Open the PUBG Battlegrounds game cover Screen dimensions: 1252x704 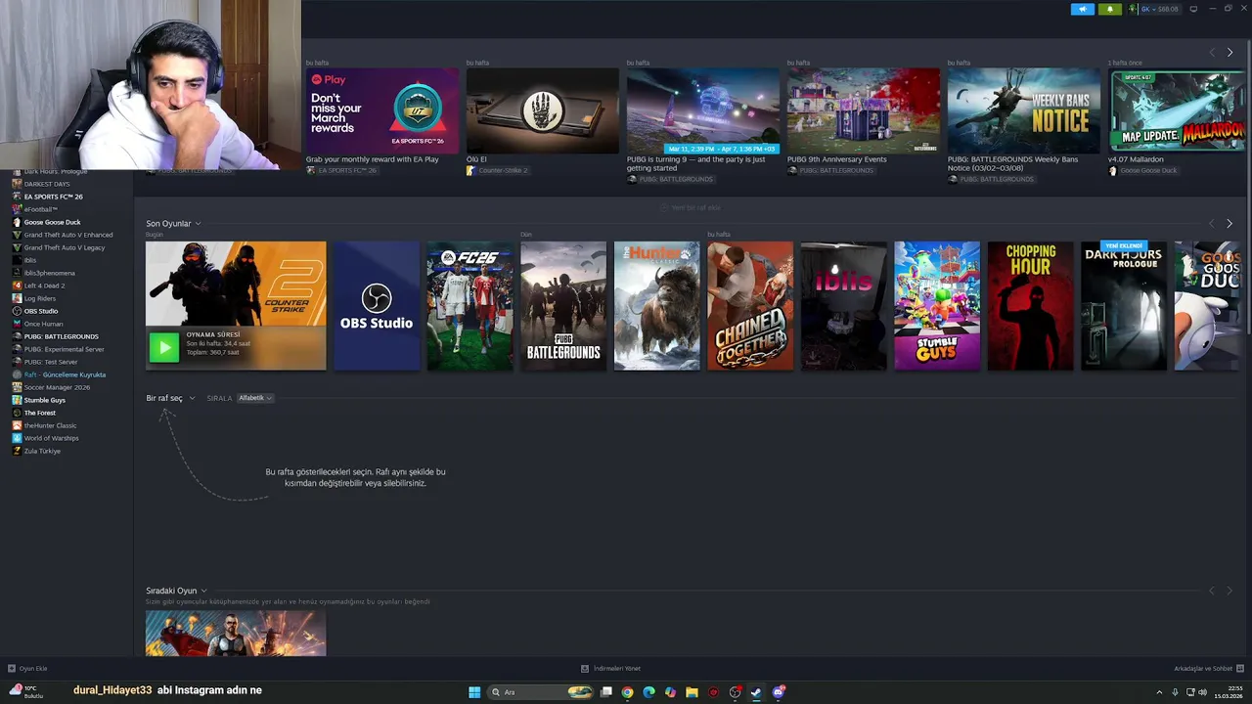[x=563, y=306]
